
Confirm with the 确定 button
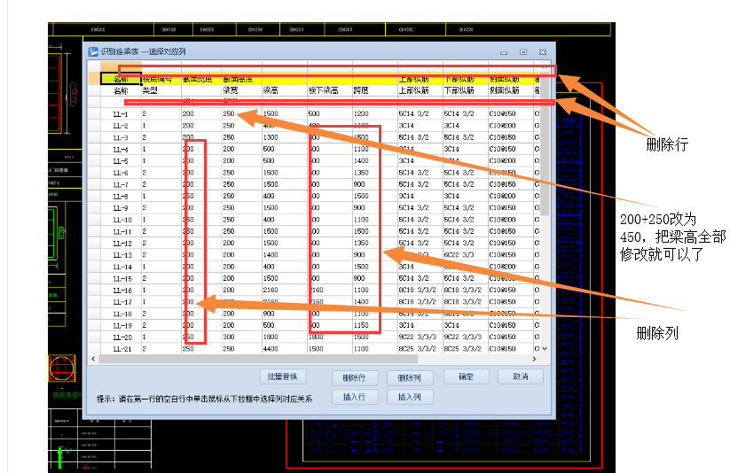(x=466, y=376)
